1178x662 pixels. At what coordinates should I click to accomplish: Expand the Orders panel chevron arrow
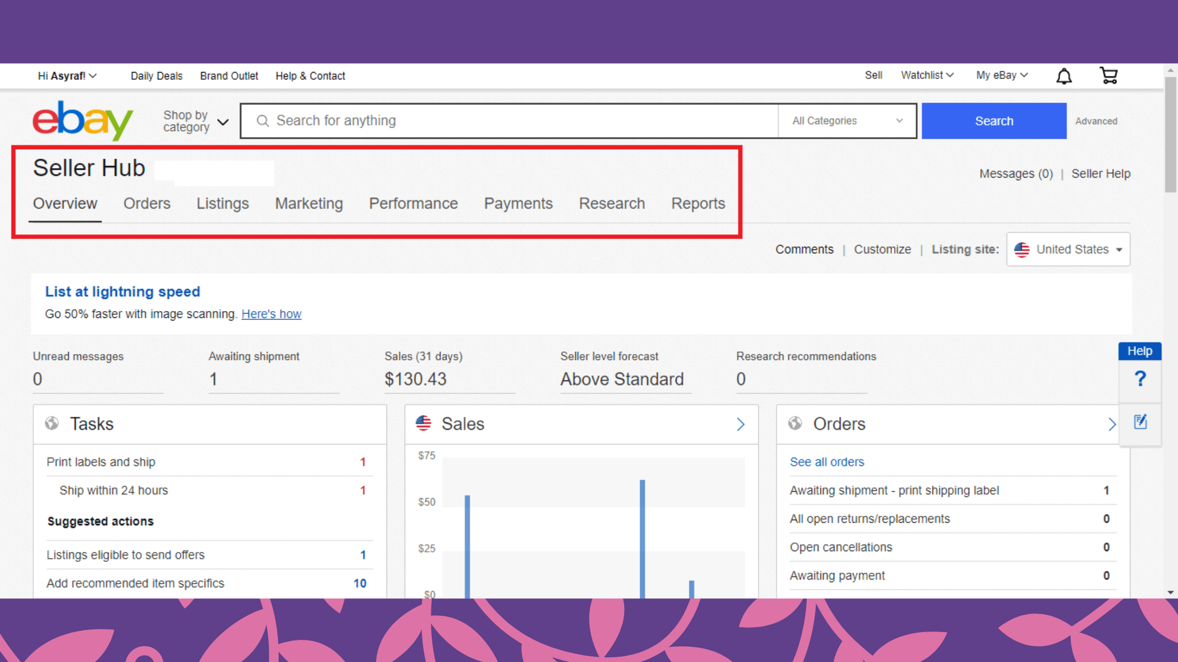pyautogui.click(x=1112, y=424)
